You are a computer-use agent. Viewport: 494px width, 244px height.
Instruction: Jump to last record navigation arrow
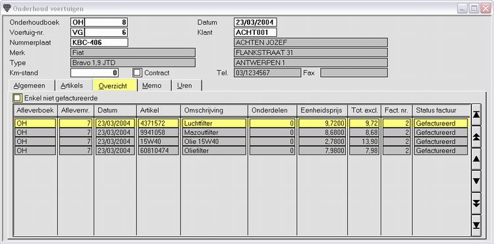click(x=476, y=226)
